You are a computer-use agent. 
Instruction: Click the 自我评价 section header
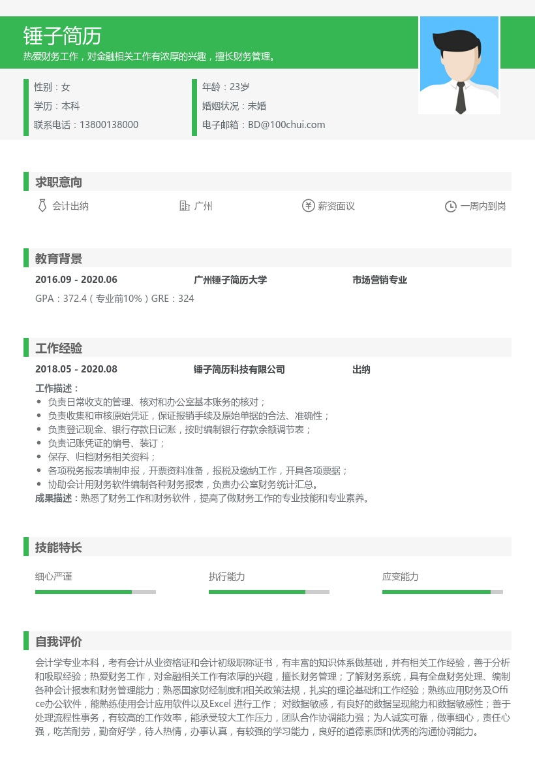click(59, 641)
